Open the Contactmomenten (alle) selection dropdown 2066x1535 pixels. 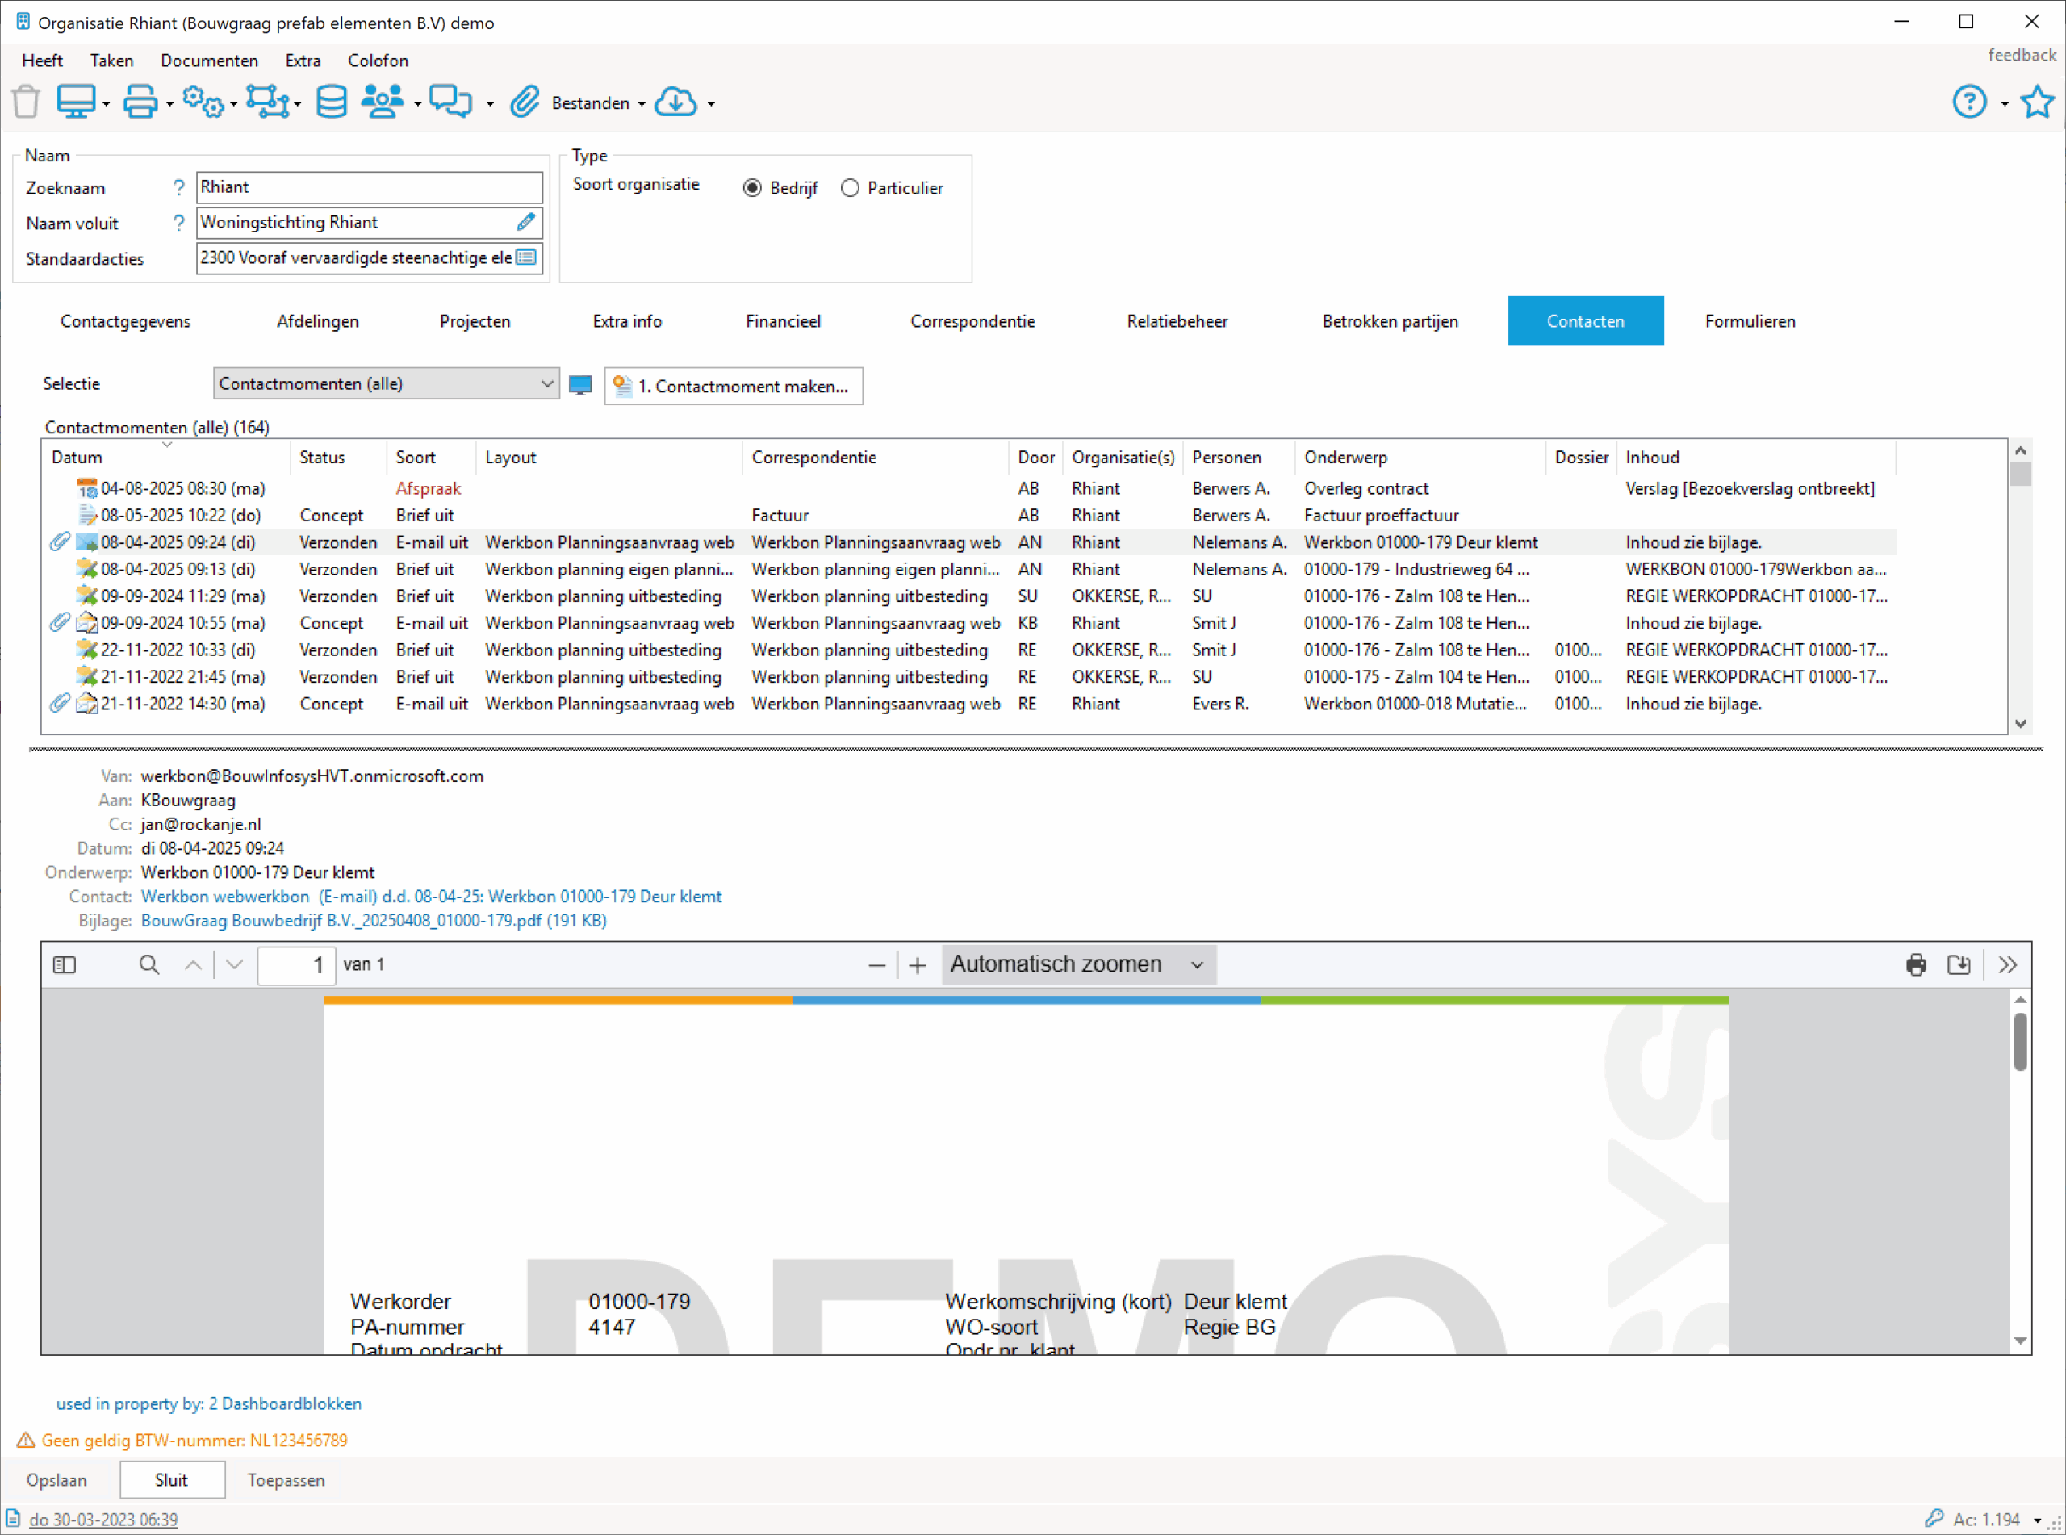coord(386,384)
